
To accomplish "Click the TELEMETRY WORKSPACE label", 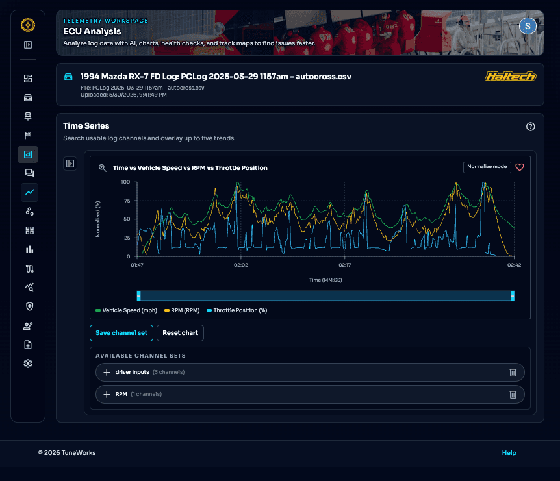I will [x=105, y=21].
